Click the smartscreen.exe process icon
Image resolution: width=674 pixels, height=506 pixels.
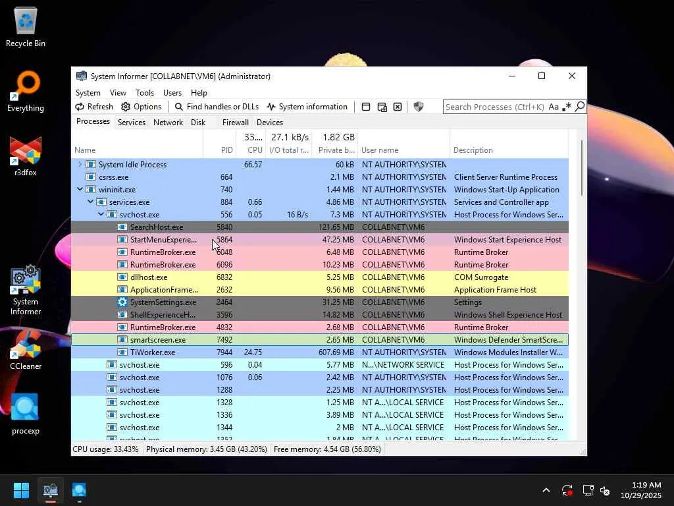(x=122, y=339)
